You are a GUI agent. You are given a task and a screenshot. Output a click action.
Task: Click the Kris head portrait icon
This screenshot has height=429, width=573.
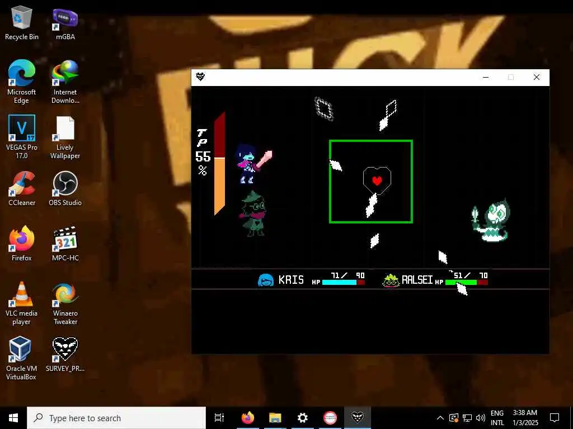click(x=266, y=280)
